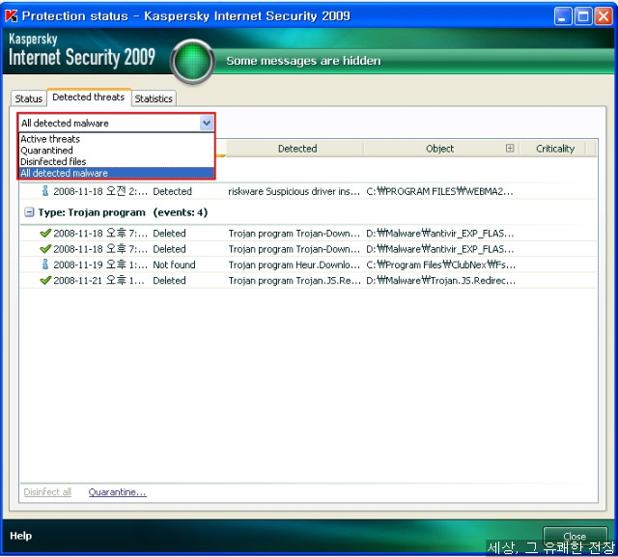Click the C:\Program Files\ClubNex object path
Screen dimensions: 618x557
click(440, 265)
